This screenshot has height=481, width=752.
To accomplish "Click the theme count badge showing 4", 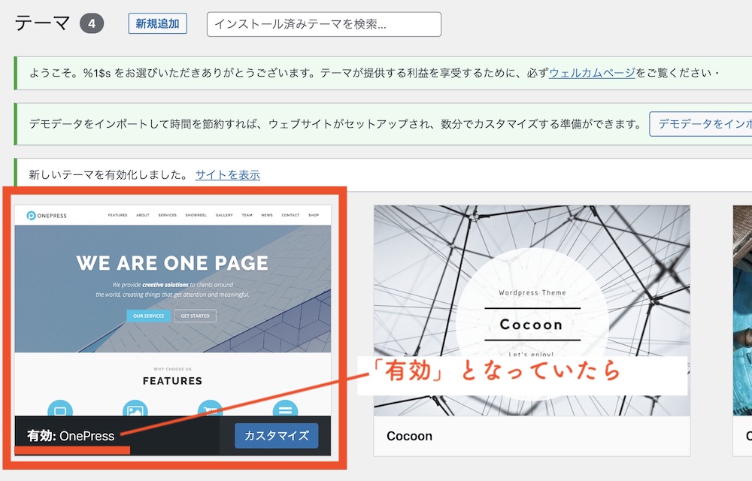I will click(92, 23).
